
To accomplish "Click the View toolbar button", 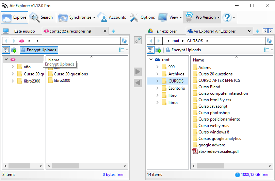I will [x=168, y=17].
